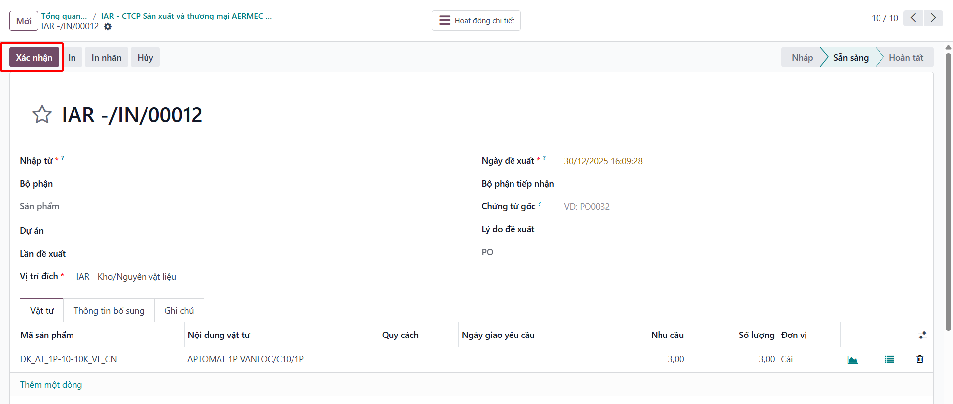Mark record IAR -/IN/00012 as favorite star
The width and height of the screenshot is (953, 404).
42,115
